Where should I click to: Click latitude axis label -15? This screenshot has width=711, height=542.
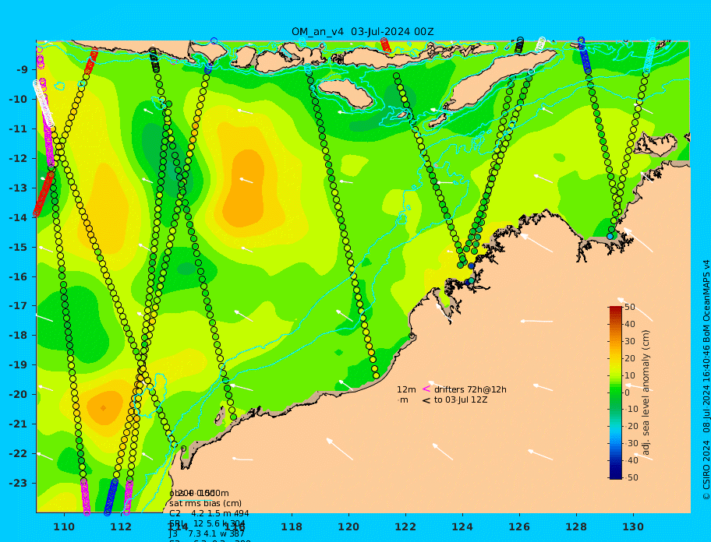click(x=18, y=247)
